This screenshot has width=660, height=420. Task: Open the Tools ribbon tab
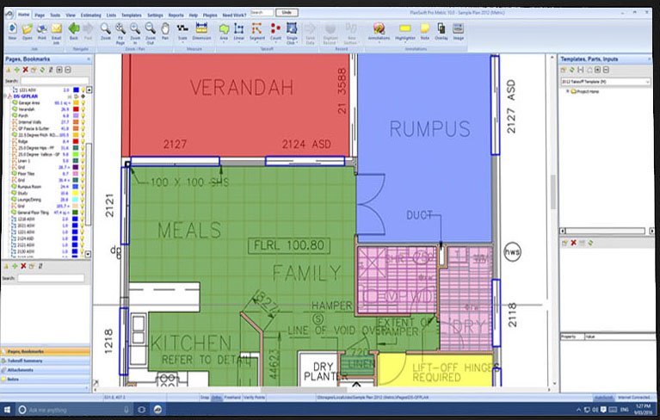pos(55,15)
